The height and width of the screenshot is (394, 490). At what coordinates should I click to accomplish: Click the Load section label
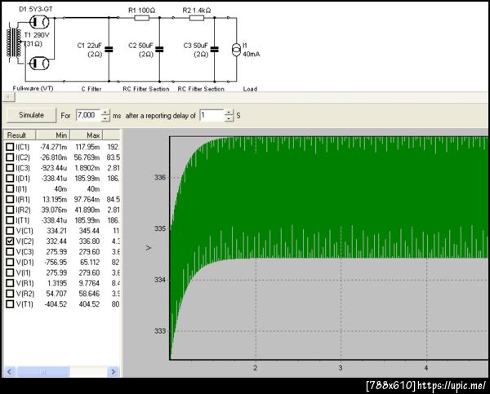click(x=250, y=89)
